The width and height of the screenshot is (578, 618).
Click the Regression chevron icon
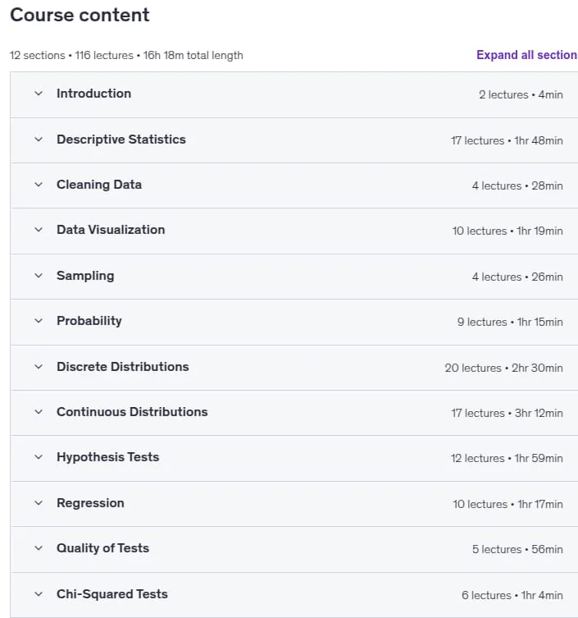tap(39, 503)
